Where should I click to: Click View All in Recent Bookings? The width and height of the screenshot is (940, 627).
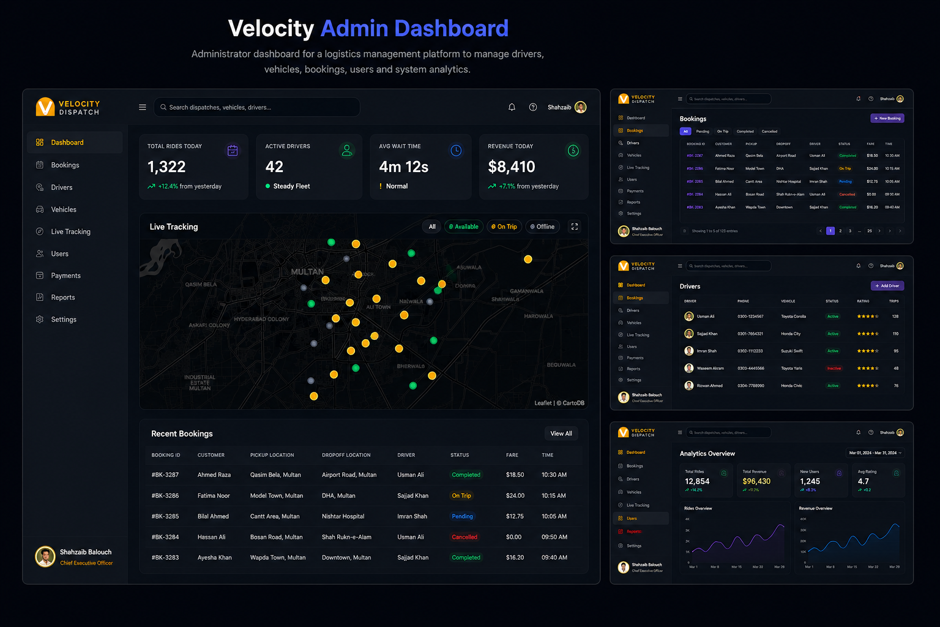(561, 434)
